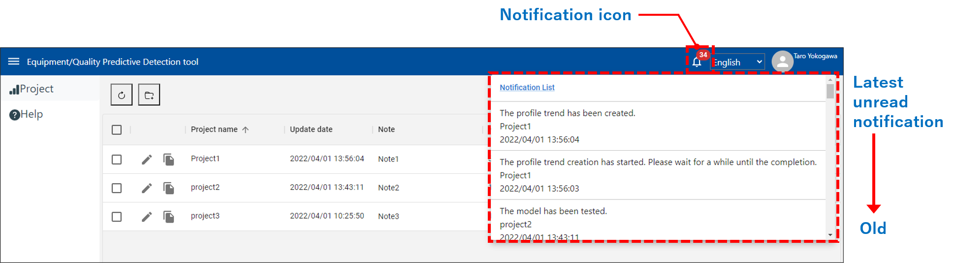Click the Project bar chart icon

pyautogui.click(x=14, y=89)
